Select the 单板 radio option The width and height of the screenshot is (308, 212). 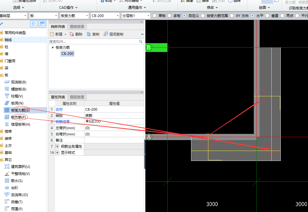(x=155, y=16)
